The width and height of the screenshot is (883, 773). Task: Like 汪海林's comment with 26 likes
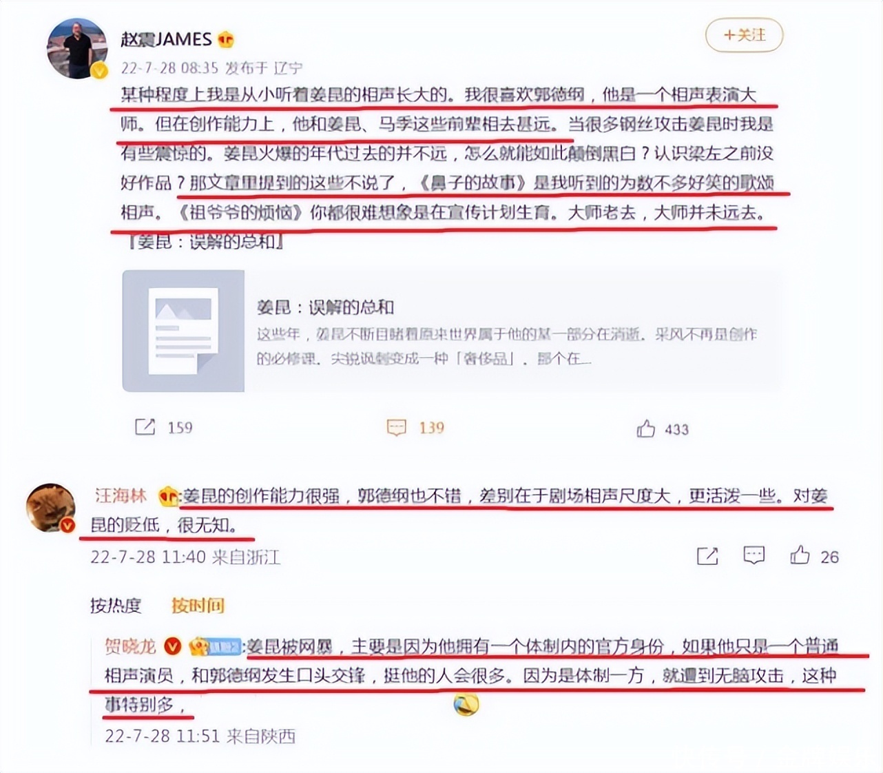pyautogui.click(x=800, y=555)
